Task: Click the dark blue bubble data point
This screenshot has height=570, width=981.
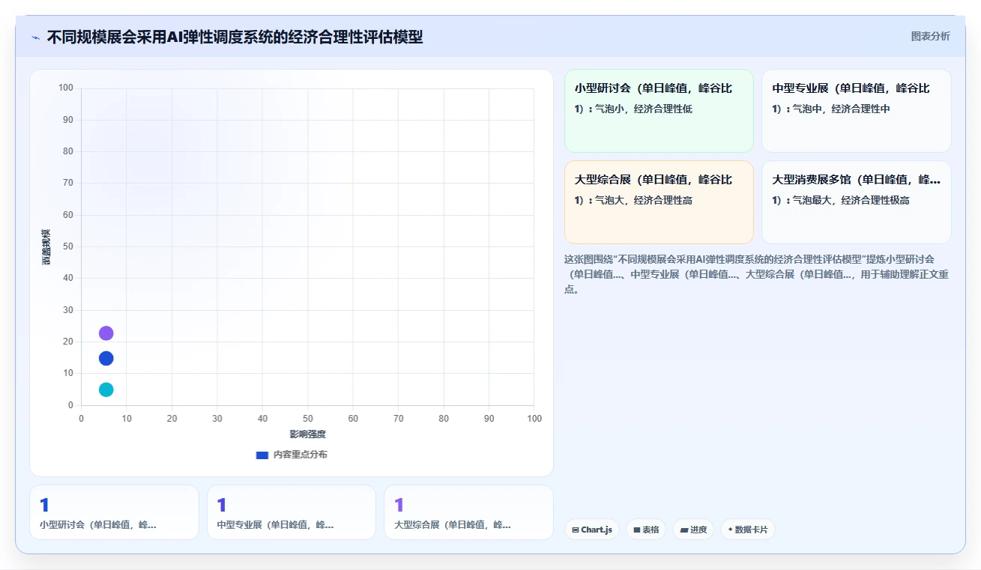Action: tap(106, 358)
